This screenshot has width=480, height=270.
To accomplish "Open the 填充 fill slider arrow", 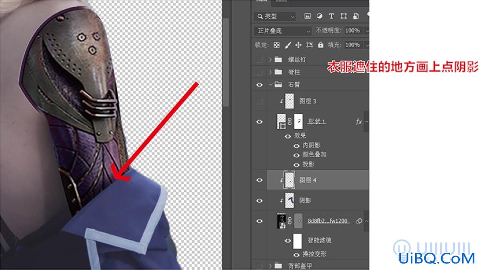I will coord(367,45).
